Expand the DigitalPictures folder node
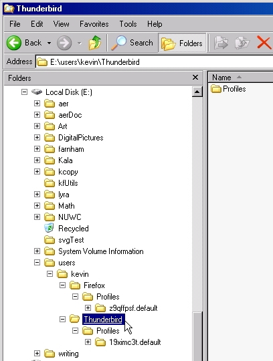The image size is (273, 361). point(37,138)
